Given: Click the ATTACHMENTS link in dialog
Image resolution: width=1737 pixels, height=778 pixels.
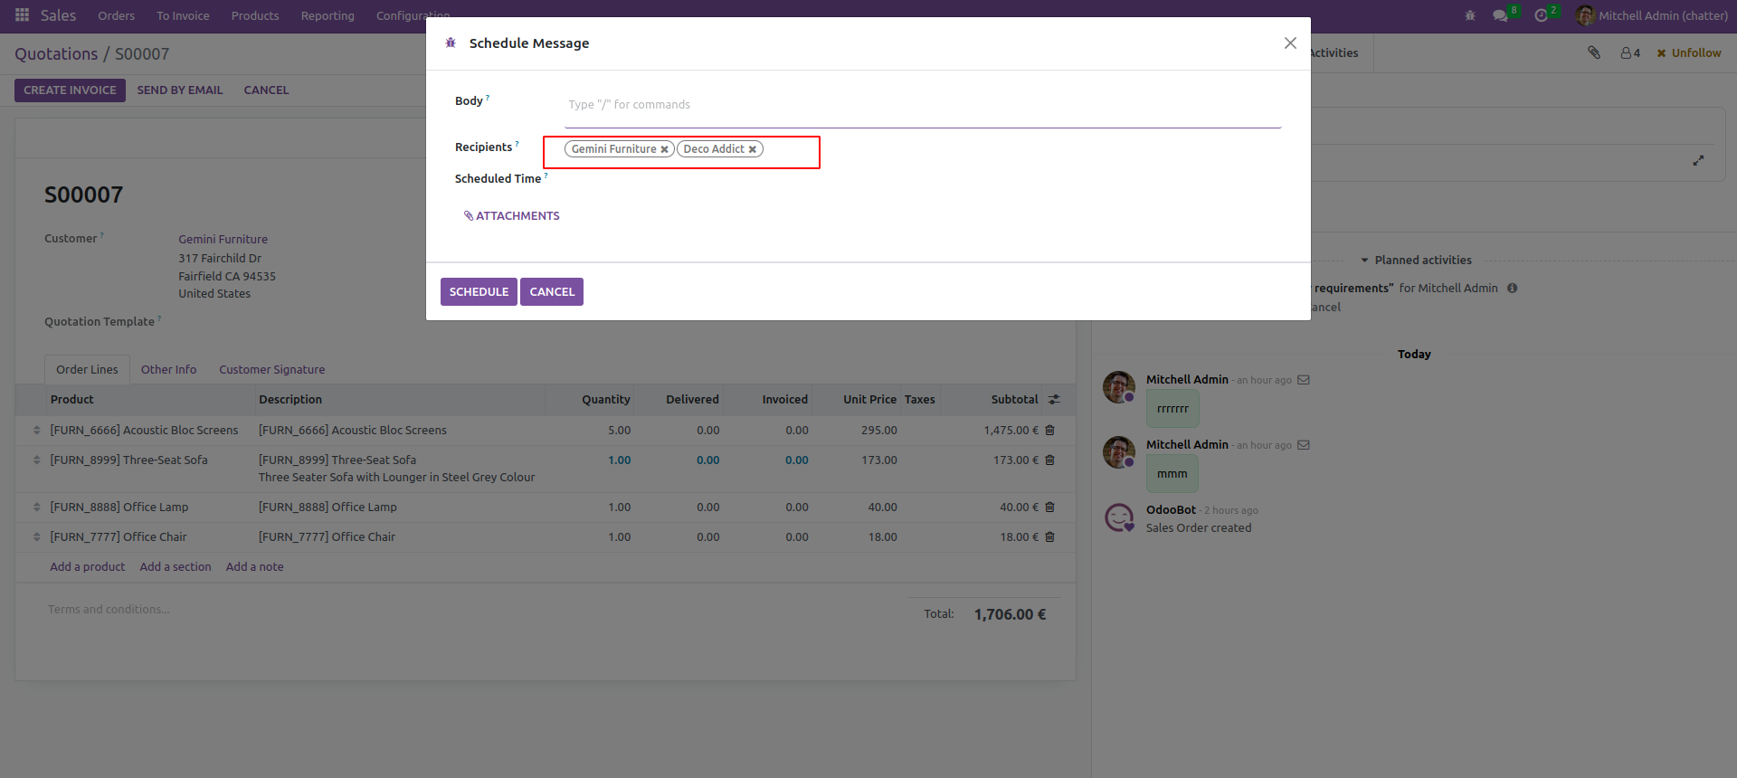Looking at the screenshot, I should (x=512, y=216).
